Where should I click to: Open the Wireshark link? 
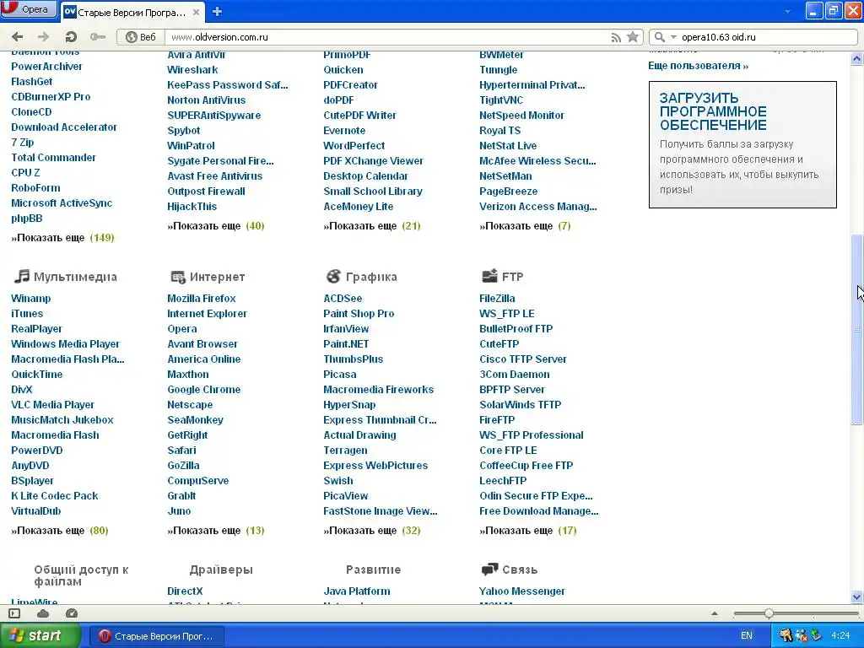192,70
